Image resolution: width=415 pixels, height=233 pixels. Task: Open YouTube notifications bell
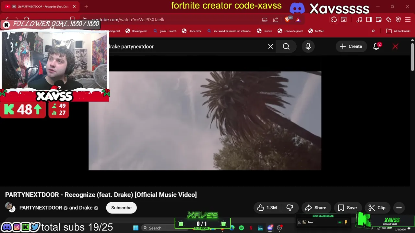click(376, 47)
